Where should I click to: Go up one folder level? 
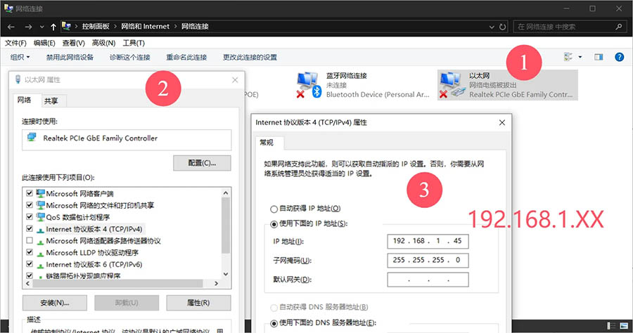click(x=53, y=27)
